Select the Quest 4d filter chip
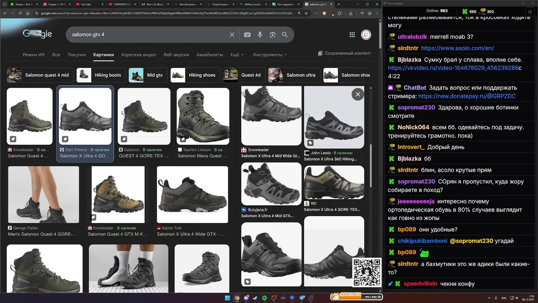 tap(244, 75)
